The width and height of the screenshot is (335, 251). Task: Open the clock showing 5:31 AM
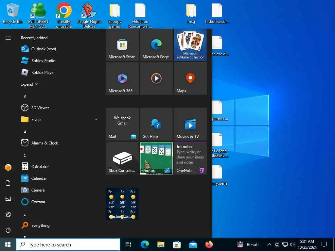307,244
